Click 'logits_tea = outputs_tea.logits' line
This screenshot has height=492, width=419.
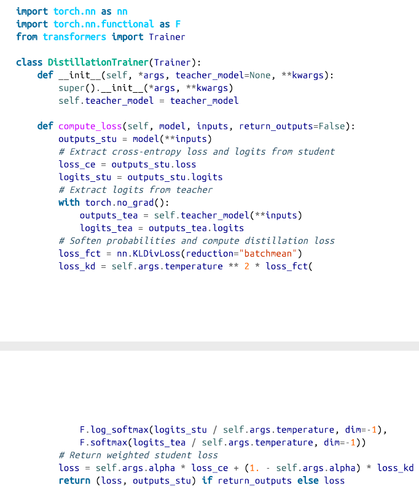(162, 228)
